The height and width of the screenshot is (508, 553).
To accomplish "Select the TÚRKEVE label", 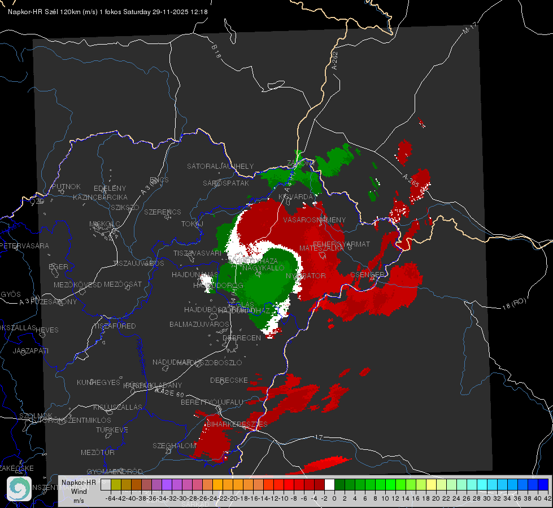I will click(x=112, y=430).
